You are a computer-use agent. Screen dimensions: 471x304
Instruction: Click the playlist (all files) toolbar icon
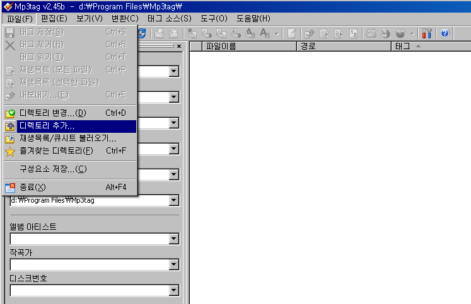click(324, 33)
